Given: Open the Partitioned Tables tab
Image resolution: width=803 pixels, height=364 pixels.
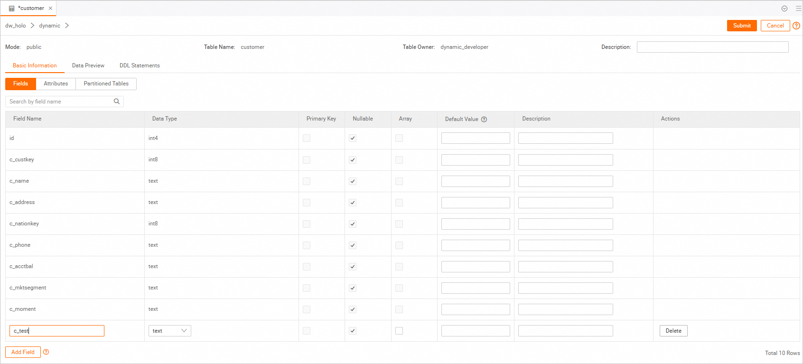Looking at the screenshot, I should coord(106,84).
